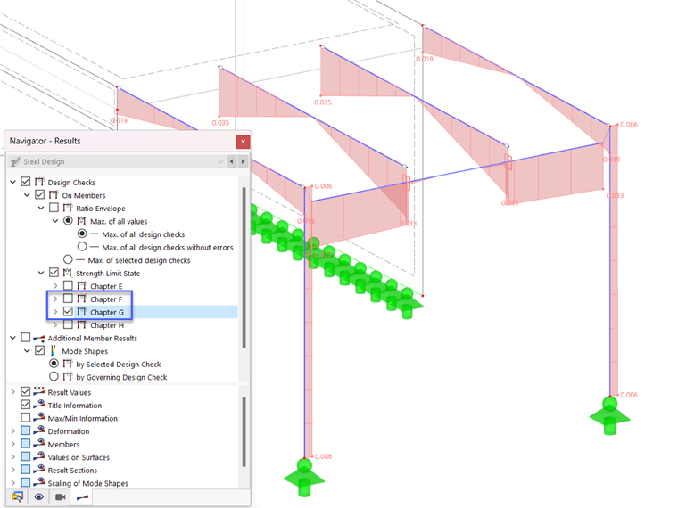
Task: Click the Mode Shapes rainbow icon
Action: click(x=54, y=350)
